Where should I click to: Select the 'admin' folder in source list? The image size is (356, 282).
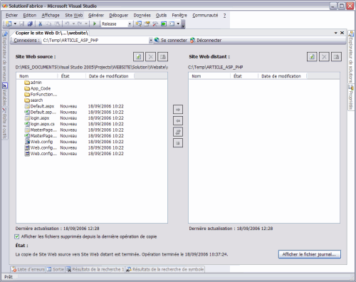pos(33,83)
